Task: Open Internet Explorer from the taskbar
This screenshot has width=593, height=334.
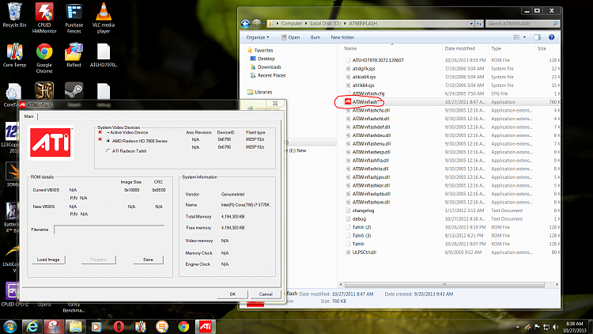Action: 32,326
